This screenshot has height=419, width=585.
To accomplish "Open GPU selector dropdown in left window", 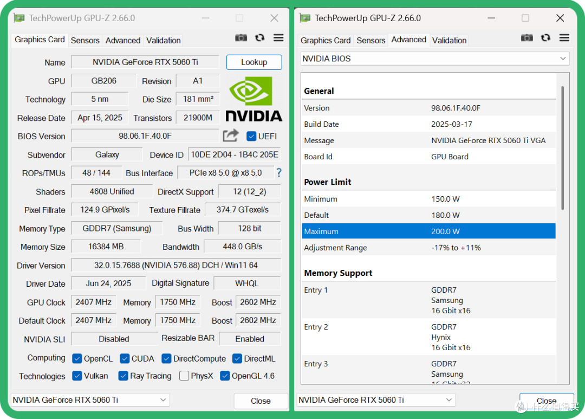I will (x=90, y=400).
